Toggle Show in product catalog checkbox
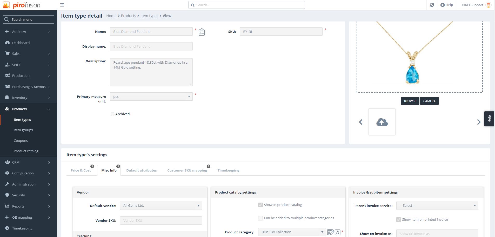Screen dimensions: 495x237 260,205
